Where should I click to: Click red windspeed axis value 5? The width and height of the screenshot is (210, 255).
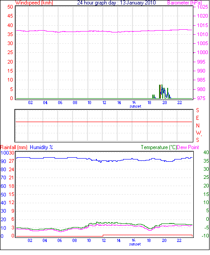(x=11, y=89)
